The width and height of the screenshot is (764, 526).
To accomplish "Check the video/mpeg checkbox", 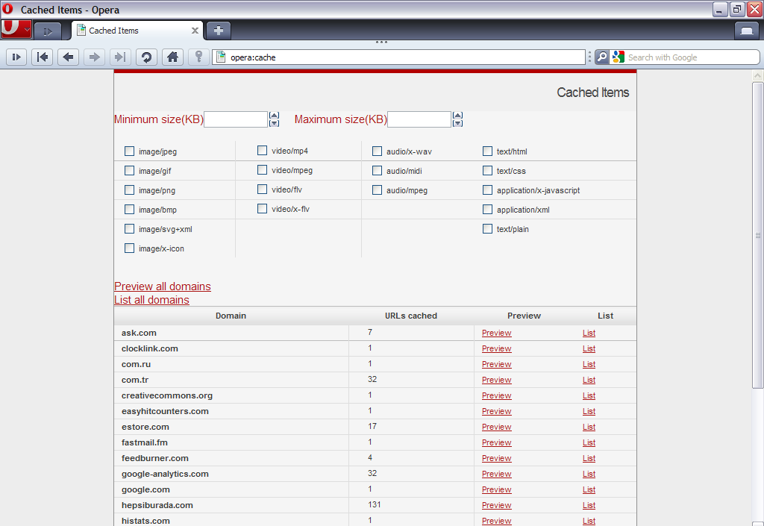I will point(262,170).
